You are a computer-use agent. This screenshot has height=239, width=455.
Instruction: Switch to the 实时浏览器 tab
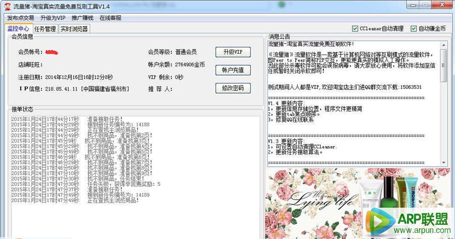click(74, 29)
